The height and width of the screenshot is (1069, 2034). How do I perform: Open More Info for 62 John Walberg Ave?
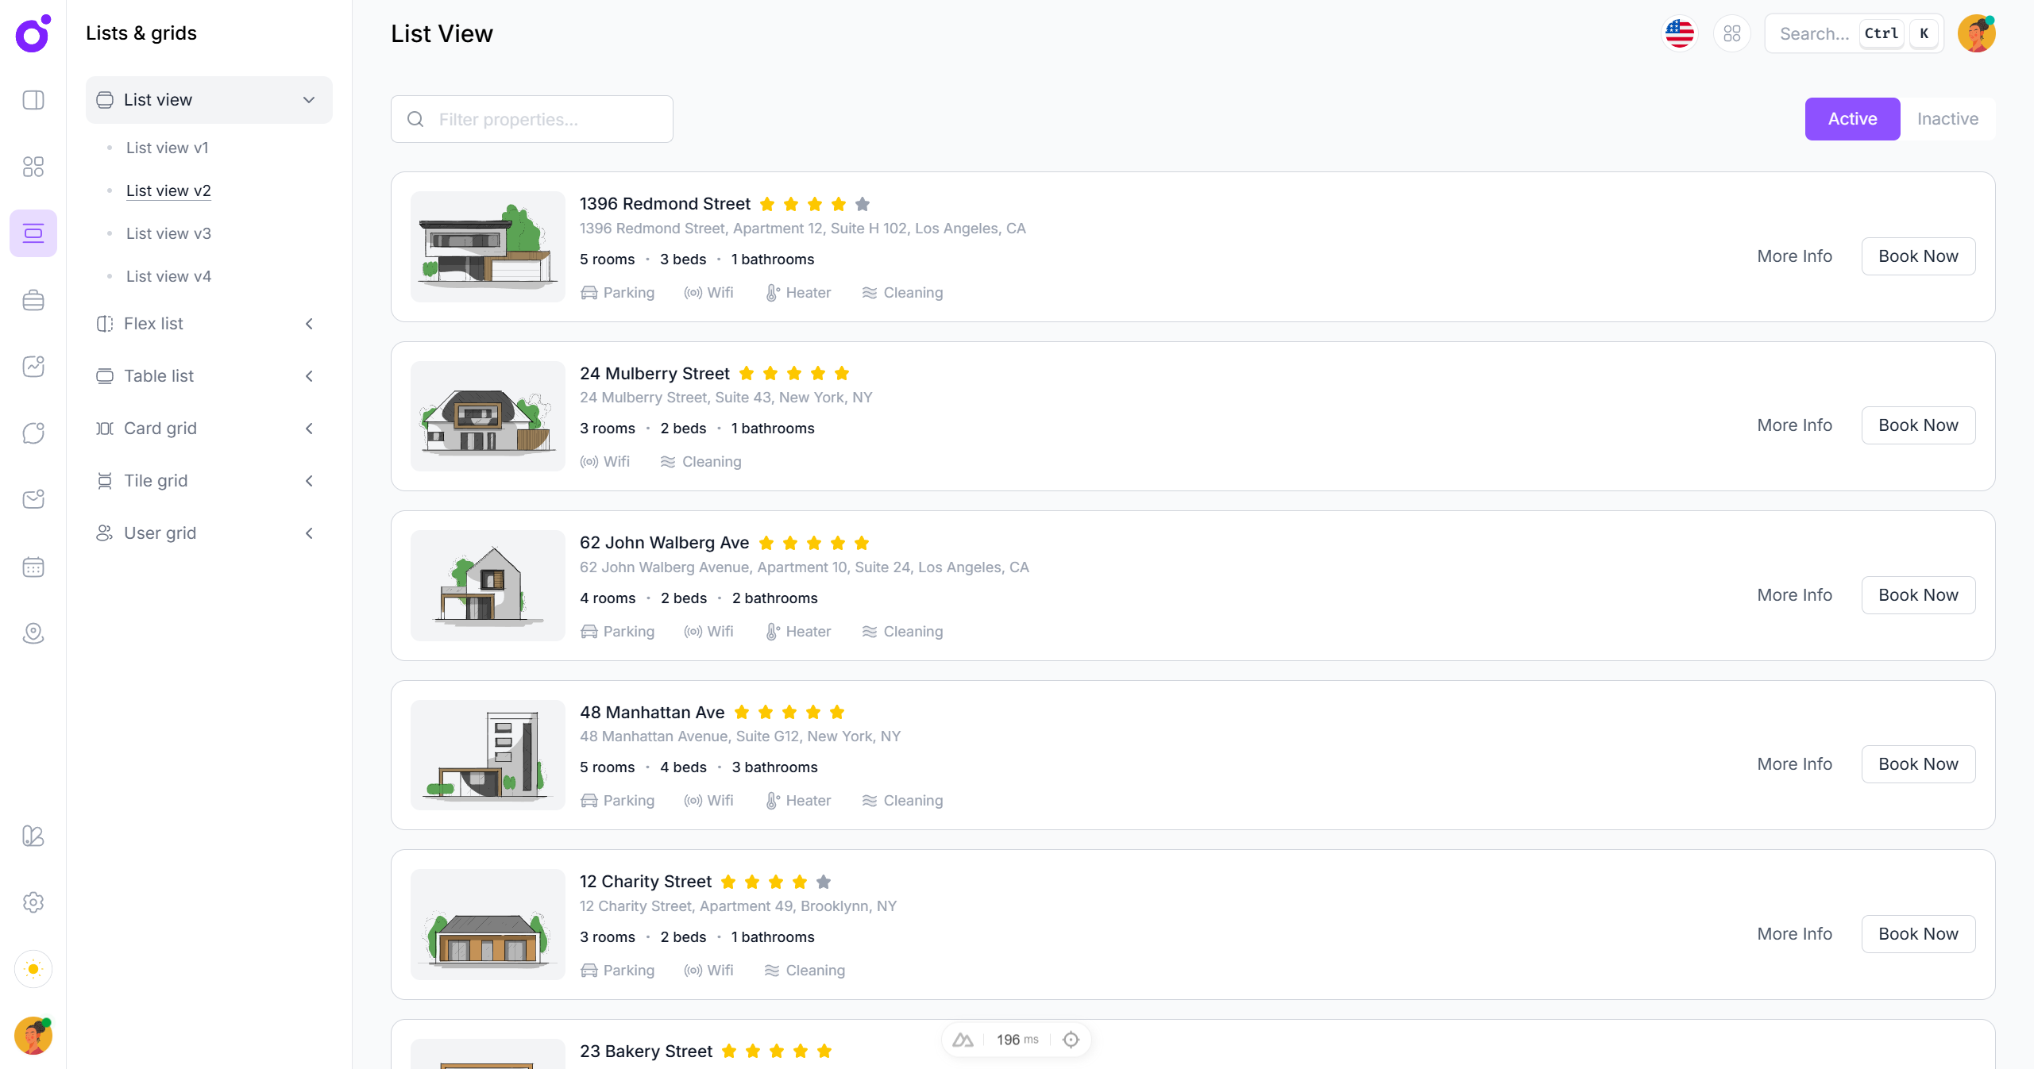click(x=1793, y=594)
